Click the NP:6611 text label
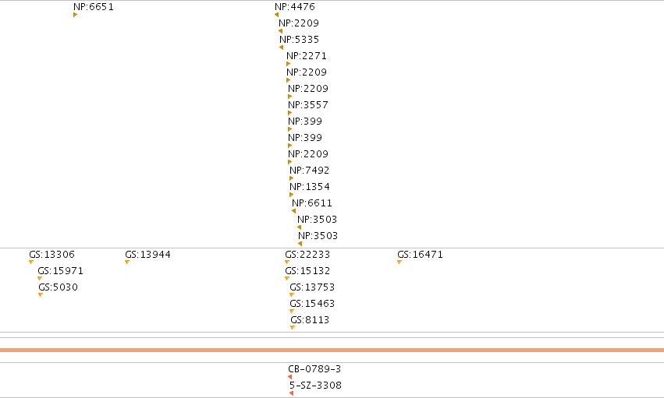 click(312, 203)
